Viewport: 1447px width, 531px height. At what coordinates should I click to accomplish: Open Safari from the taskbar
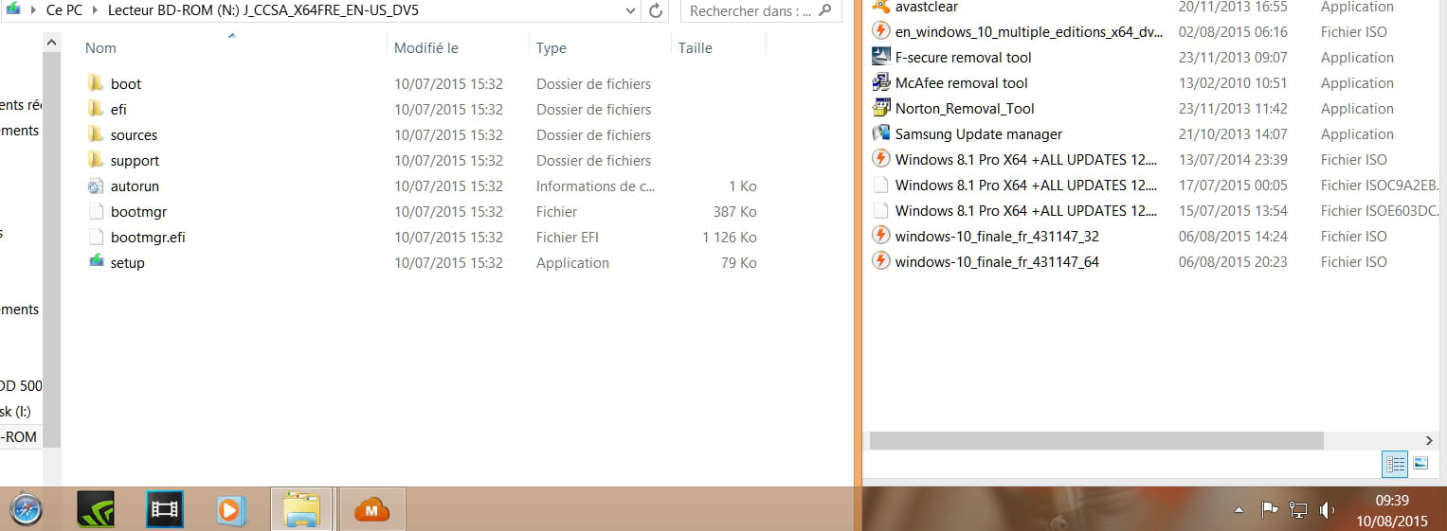pos(27,510)
